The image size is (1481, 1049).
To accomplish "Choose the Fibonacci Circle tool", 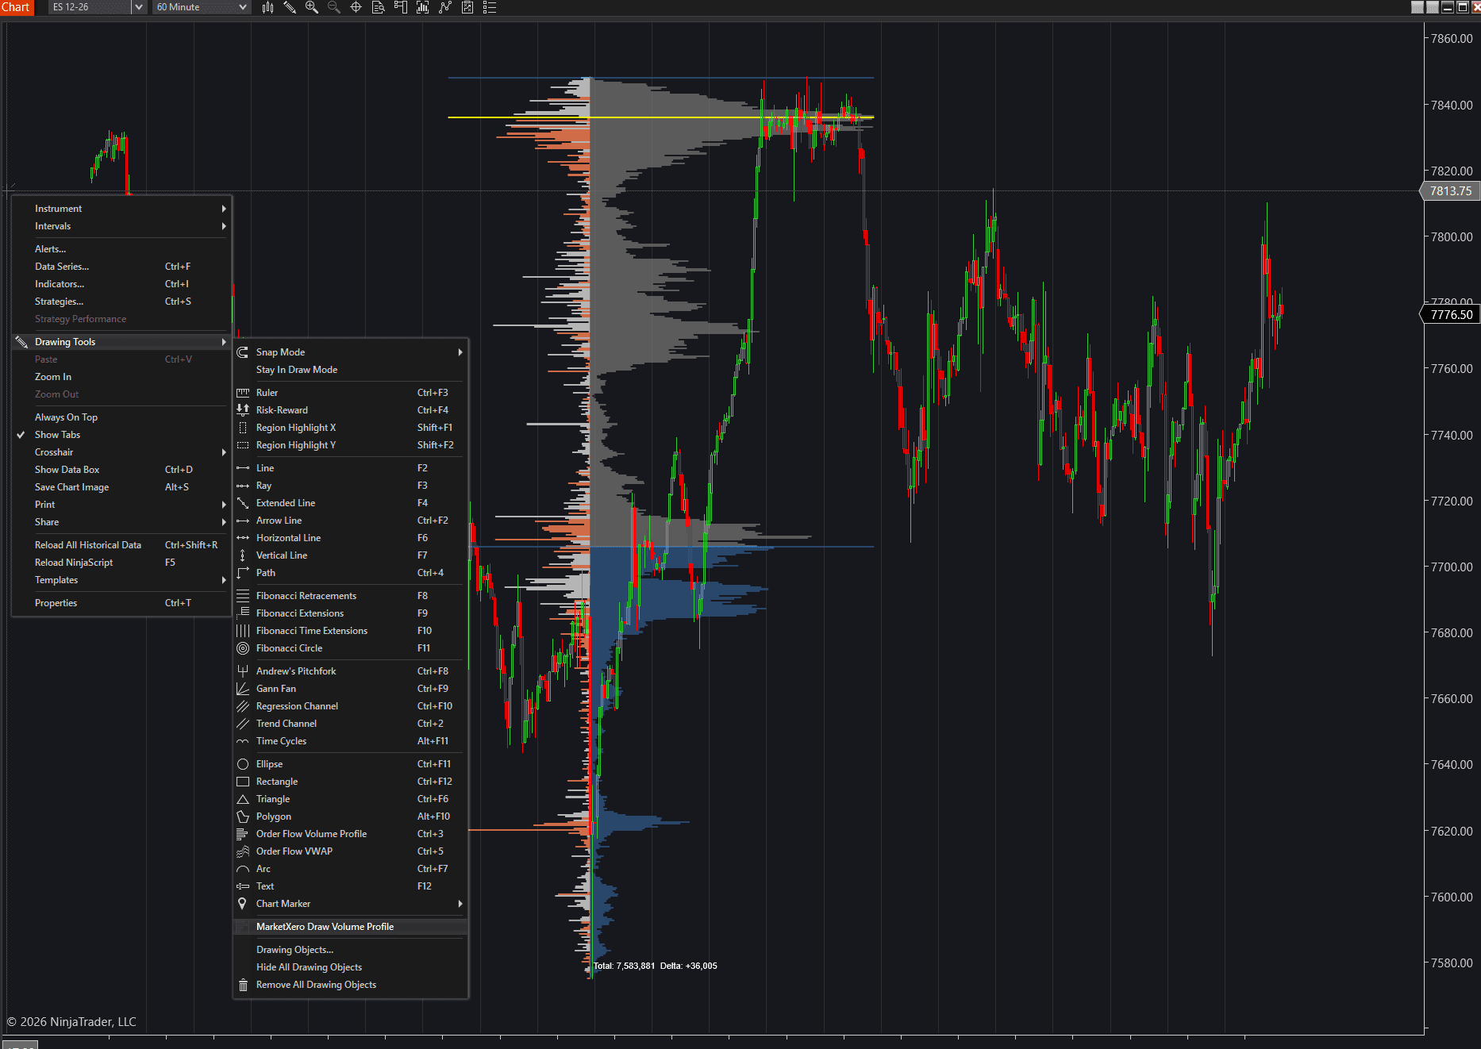I will coord(350,648).
